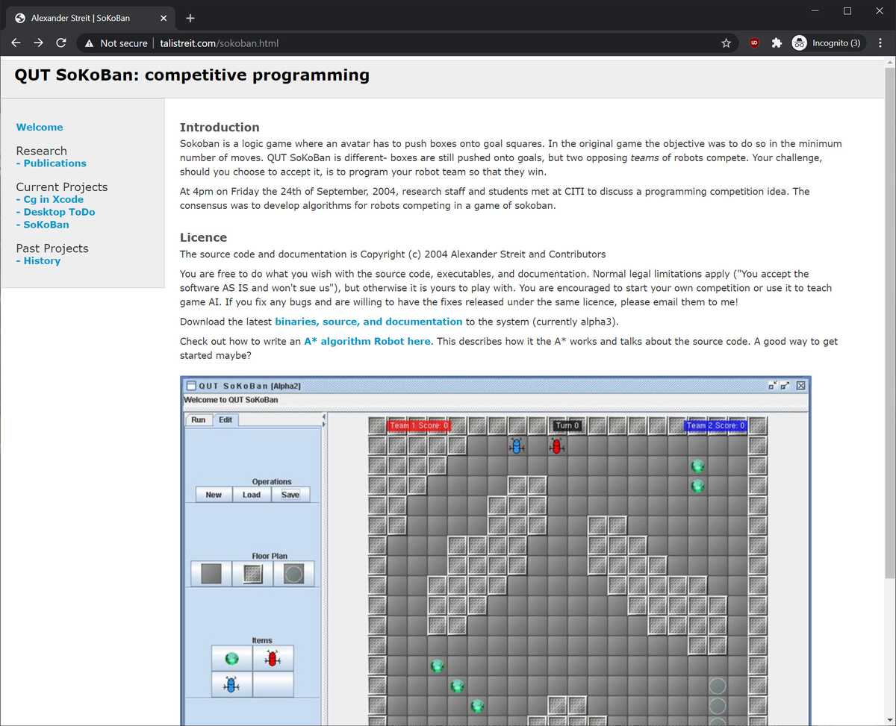The image size is (896, 726).
Task: Select the wall block tile in Floor Plan
Action: (253, 574)
